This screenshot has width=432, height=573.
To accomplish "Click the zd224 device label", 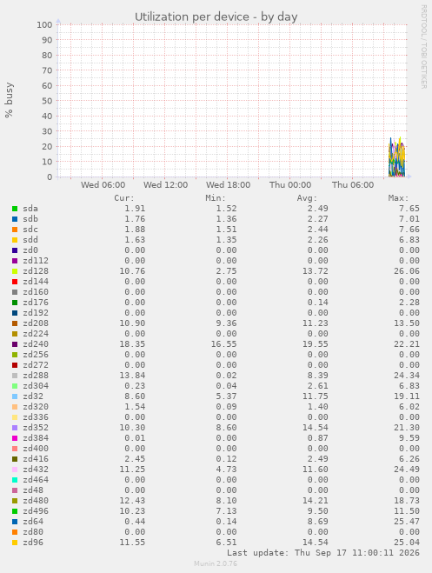I will pos(36,334).
